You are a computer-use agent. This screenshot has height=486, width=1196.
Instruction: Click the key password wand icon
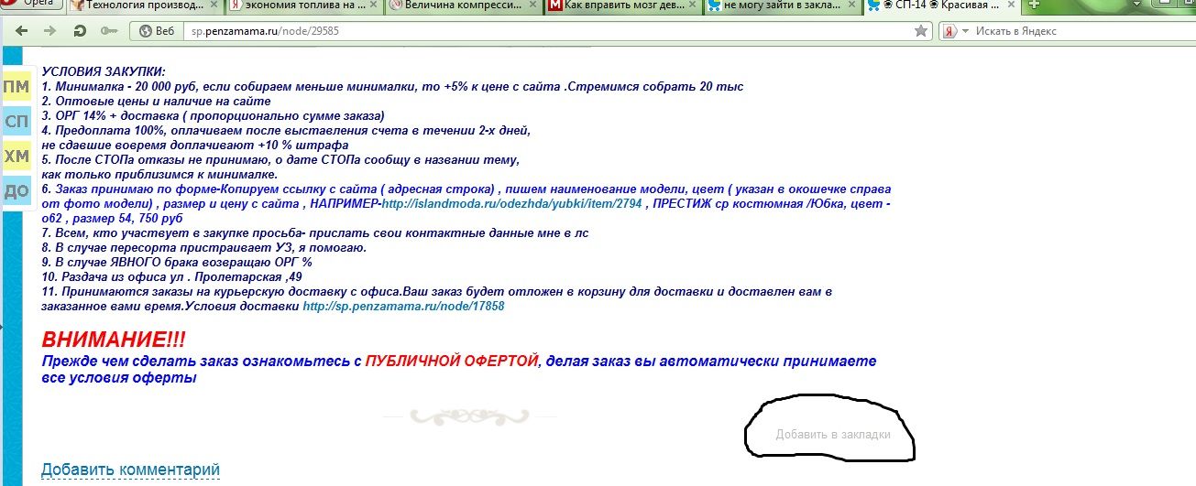tap(109, 30)
